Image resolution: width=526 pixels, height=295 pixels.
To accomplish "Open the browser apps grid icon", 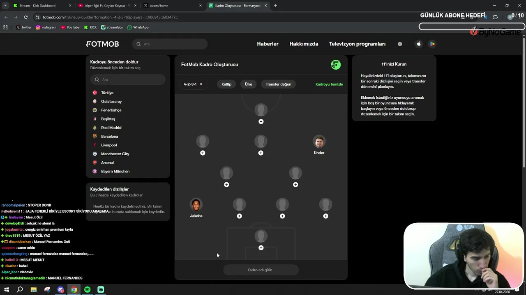I will [5, 27].
